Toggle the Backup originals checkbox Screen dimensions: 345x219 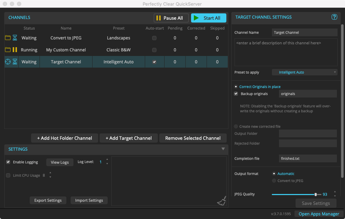[236, 94]
